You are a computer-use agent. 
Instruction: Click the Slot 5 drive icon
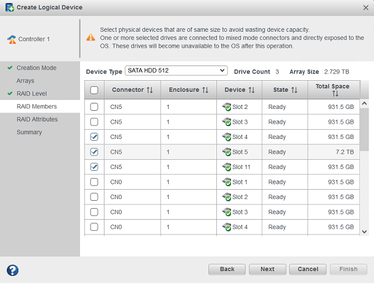tap(227, 152)
